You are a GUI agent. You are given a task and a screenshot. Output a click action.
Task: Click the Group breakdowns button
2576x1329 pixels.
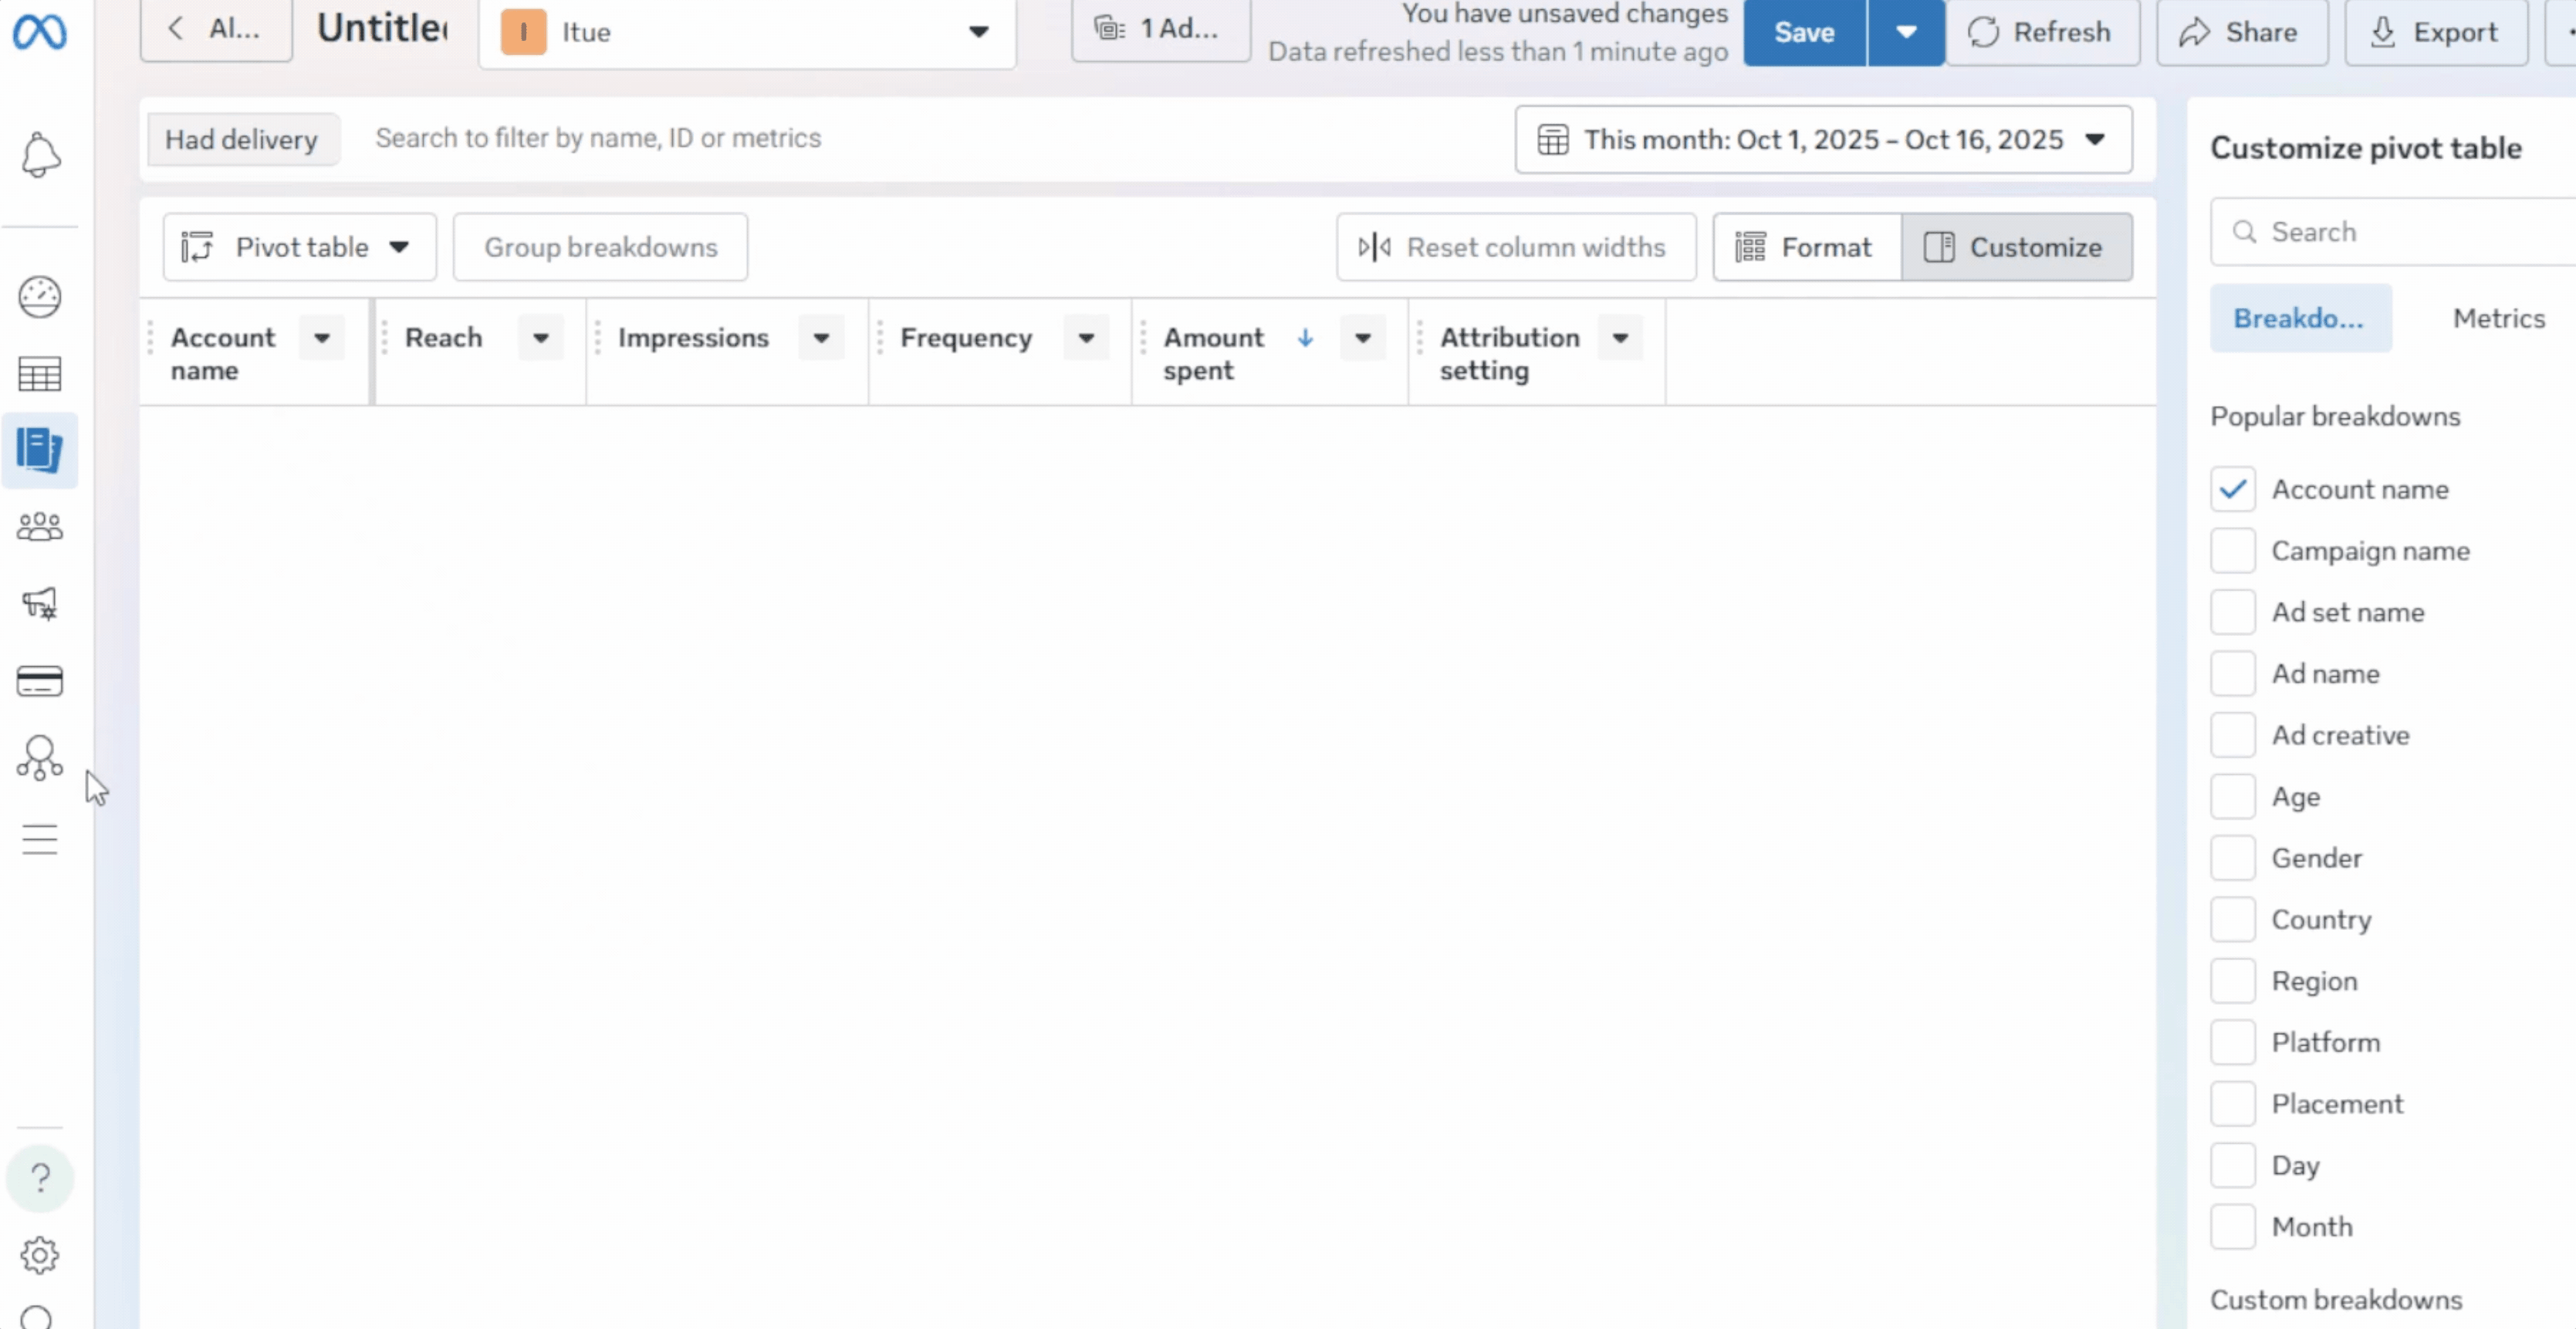pyautogui.click(x=600, y=246)
